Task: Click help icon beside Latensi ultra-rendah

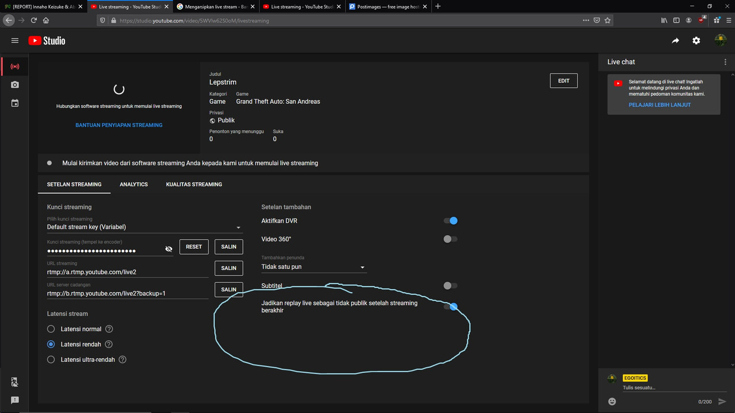Action: click(x=122, y=360)
